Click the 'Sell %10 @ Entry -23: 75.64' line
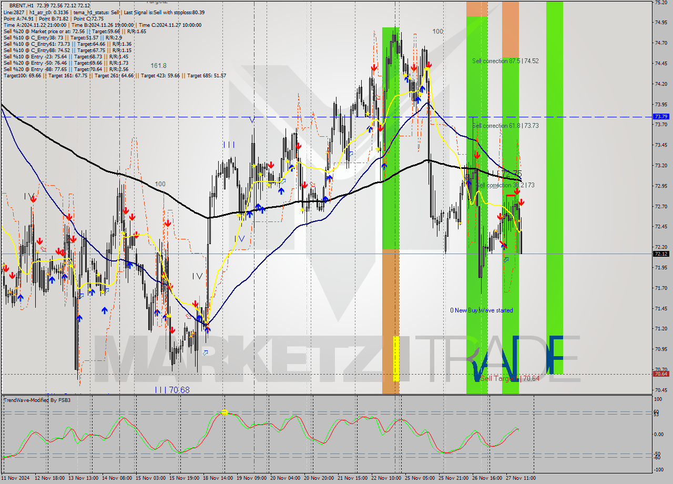This screenshot has height=484, width=673. click(66, 57)
